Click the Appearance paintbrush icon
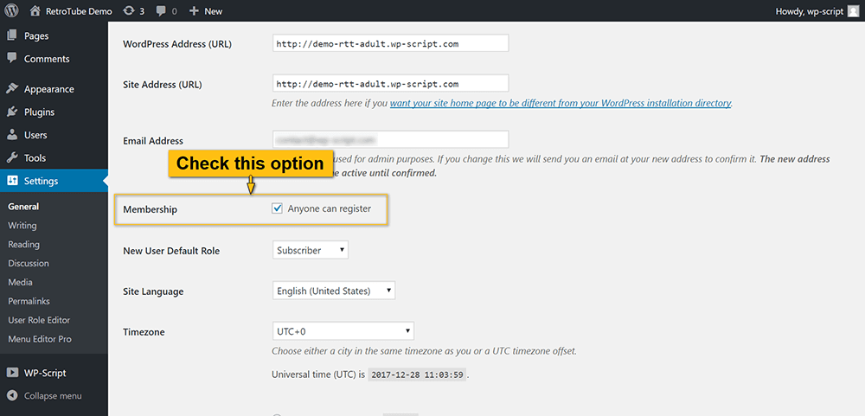 click(11, 89)
